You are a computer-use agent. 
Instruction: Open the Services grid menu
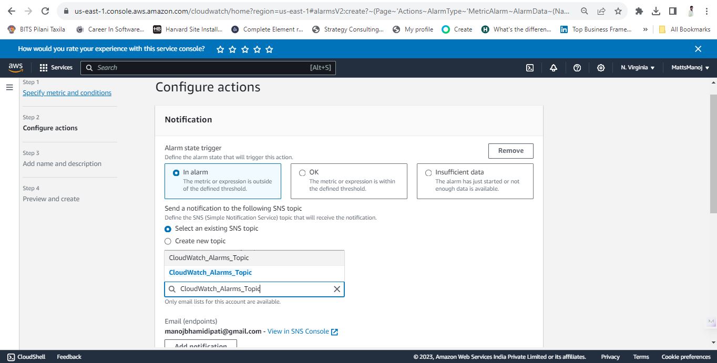pos(56,68)
